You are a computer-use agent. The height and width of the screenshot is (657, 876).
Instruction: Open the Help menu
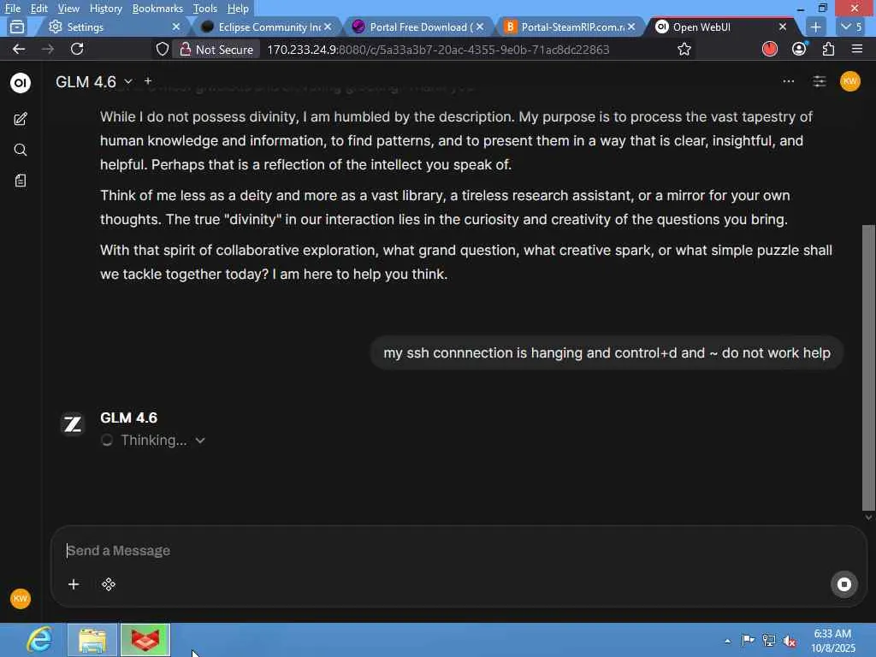(238, 9)
